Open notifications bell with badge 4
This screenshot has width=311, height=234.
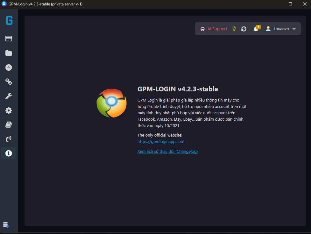(257, 28)
